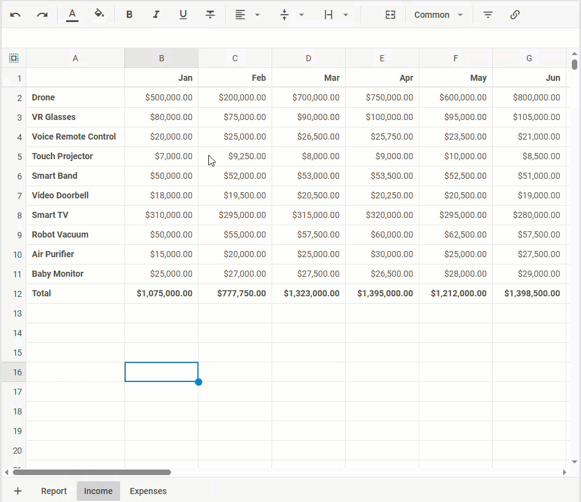
Task: Expand the horizontal align dropdown arrow
Action: pos(257,15)
